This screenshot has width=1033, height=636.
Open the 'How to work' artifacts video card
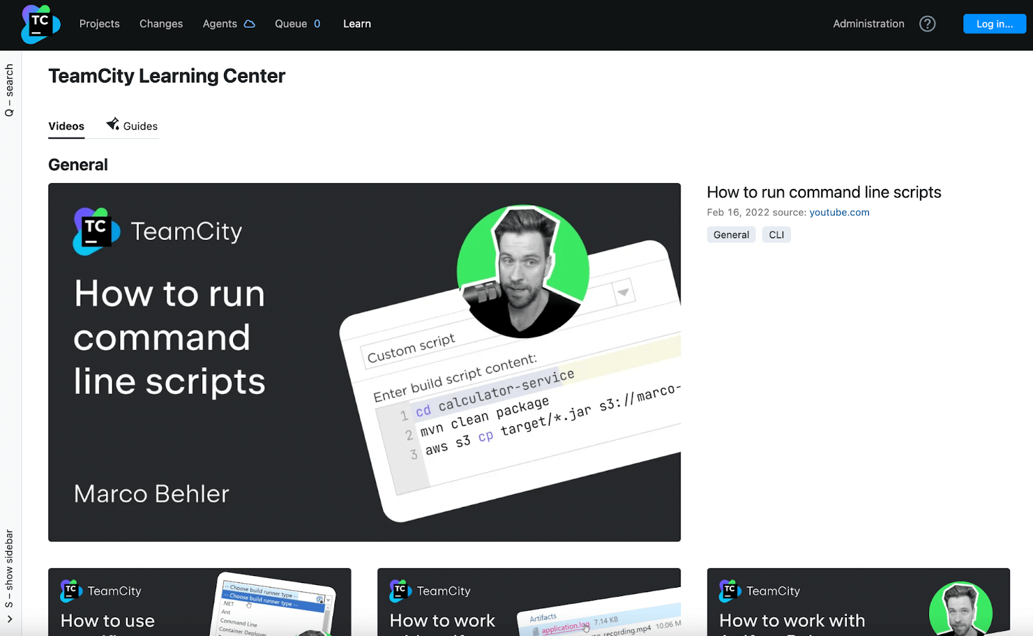point(529,602)
